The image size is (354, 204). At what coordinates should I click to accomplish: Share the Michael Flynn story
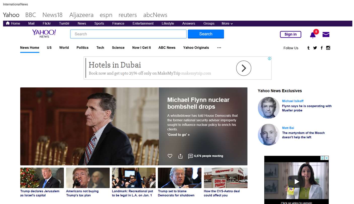(x=180, y=156)
